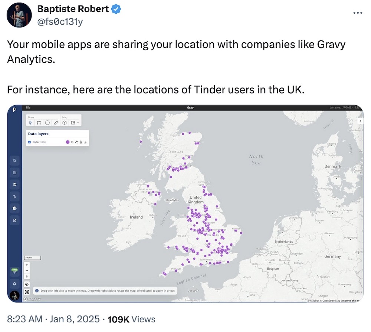The image size is (371, 332).
Task: Open search from the left sidebar
Action: pyautogui.click(x=14, y=160)
